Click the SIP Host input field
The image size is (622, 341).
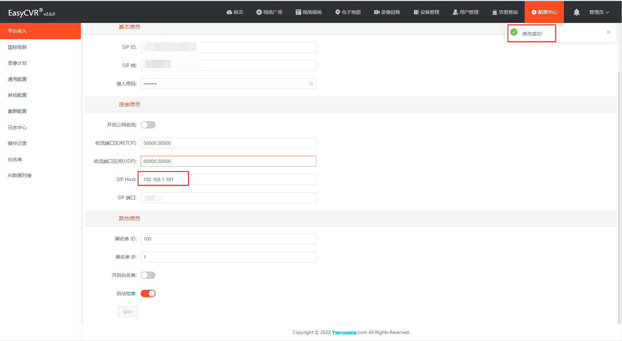[x=228, y=179]
